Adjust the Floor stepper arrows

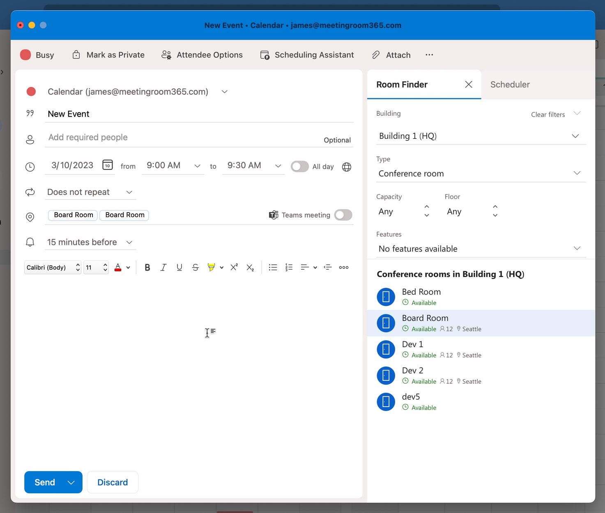click(x=495, y=211)
